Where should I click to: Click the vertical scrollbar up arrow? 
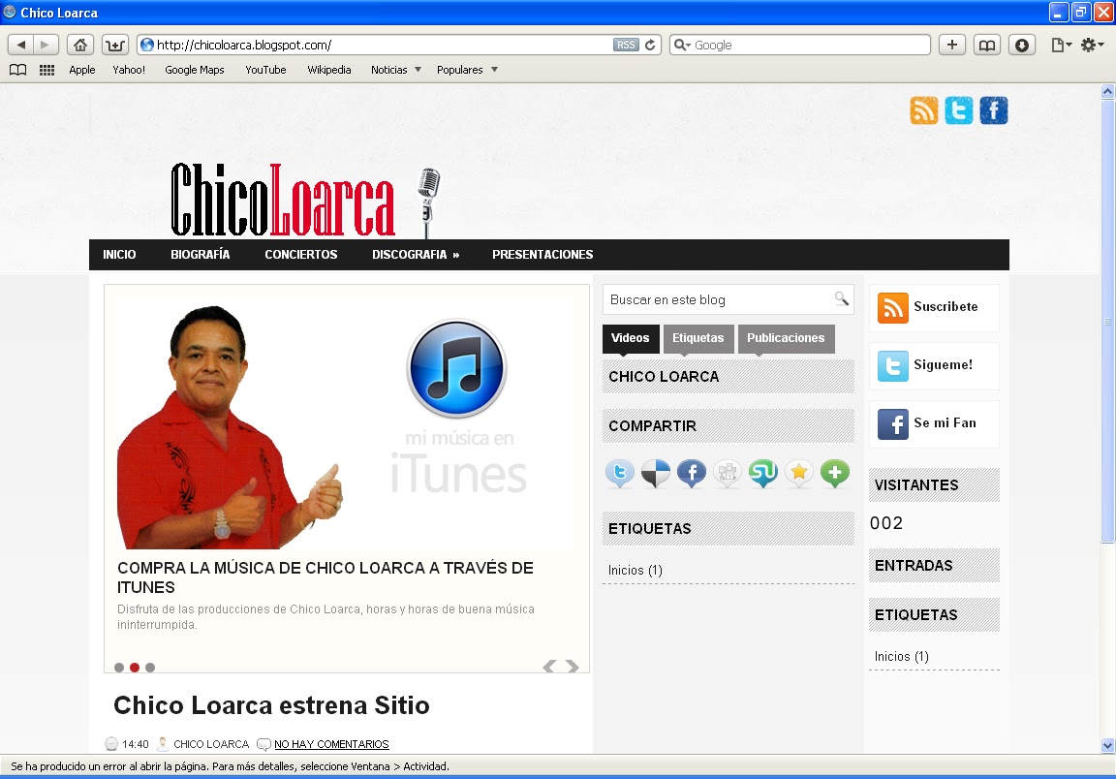(1107, 91)
